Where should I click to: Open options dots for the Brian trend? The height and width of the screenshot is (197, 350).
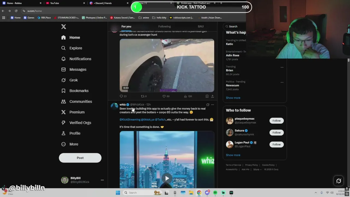coord(282,67)
